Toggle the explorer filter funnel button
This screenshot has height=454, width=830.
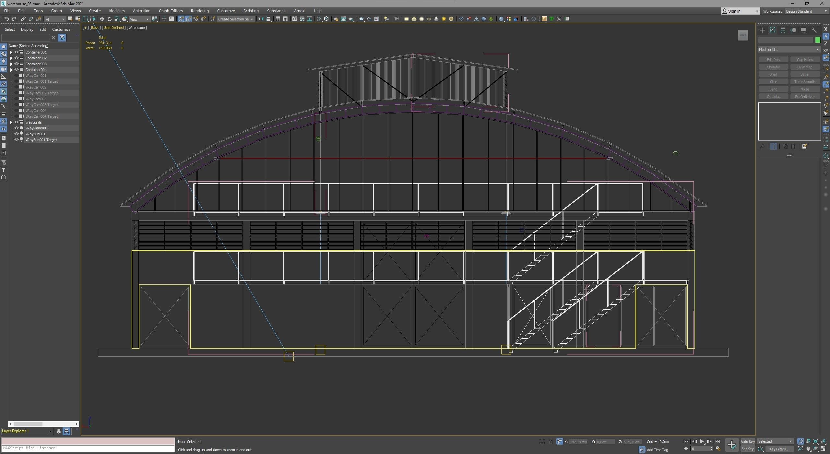click(62, 38)
